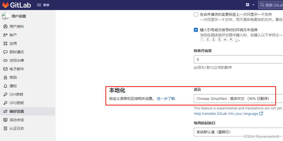Open the 语言 language dropdown
Screen dimensions: 283x141
(239, 99)
